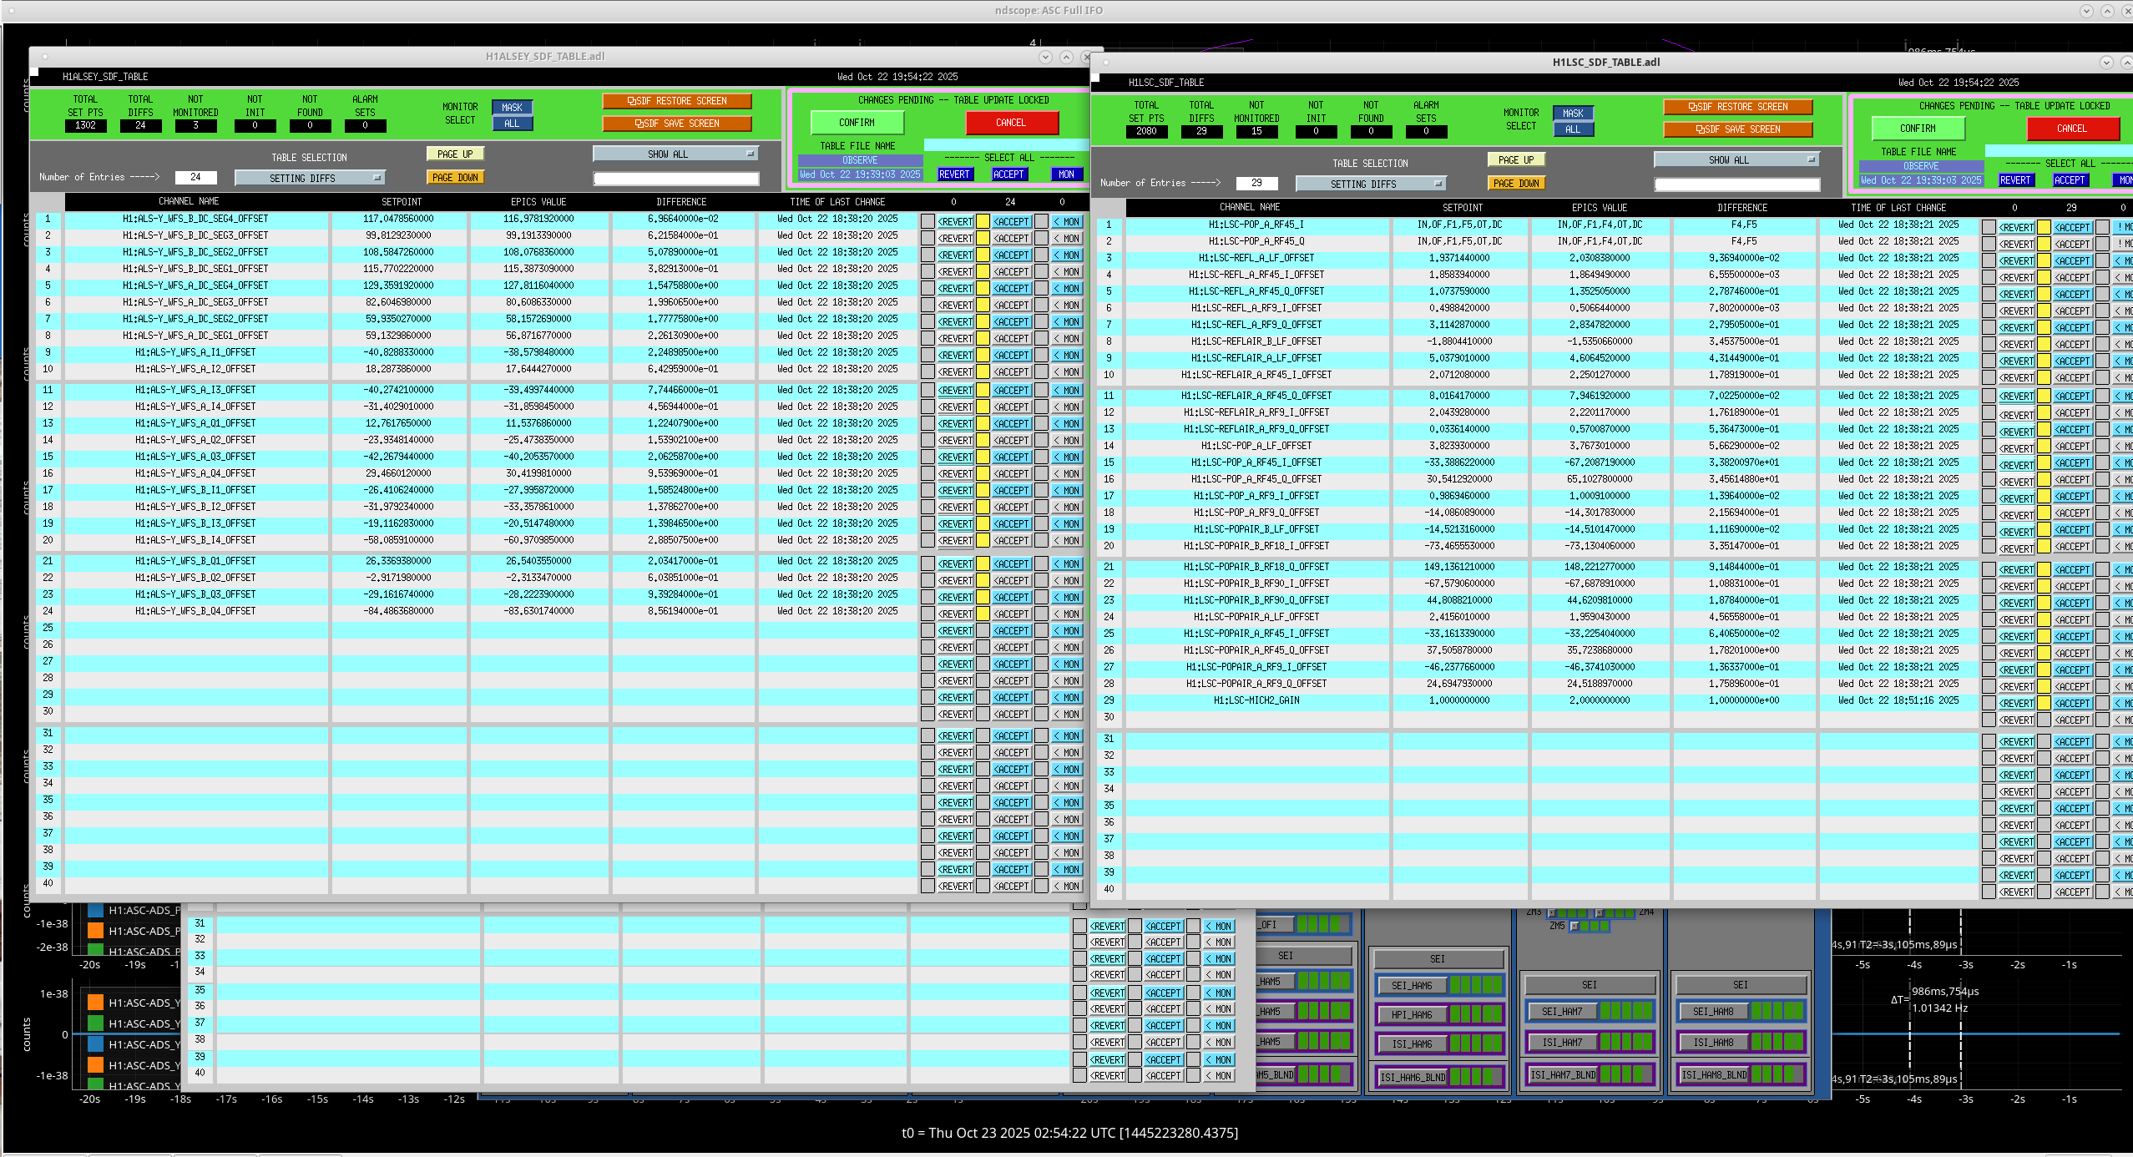
Task: Click SDF RESTORE SCREEN in H1LSC window
Action: tap(1737, 107)
